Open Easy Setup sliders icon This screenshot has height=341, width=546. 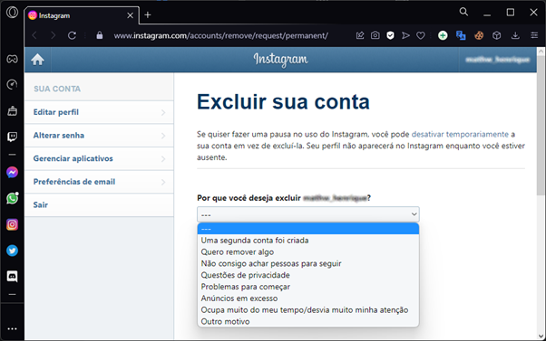tap(534, 35)
